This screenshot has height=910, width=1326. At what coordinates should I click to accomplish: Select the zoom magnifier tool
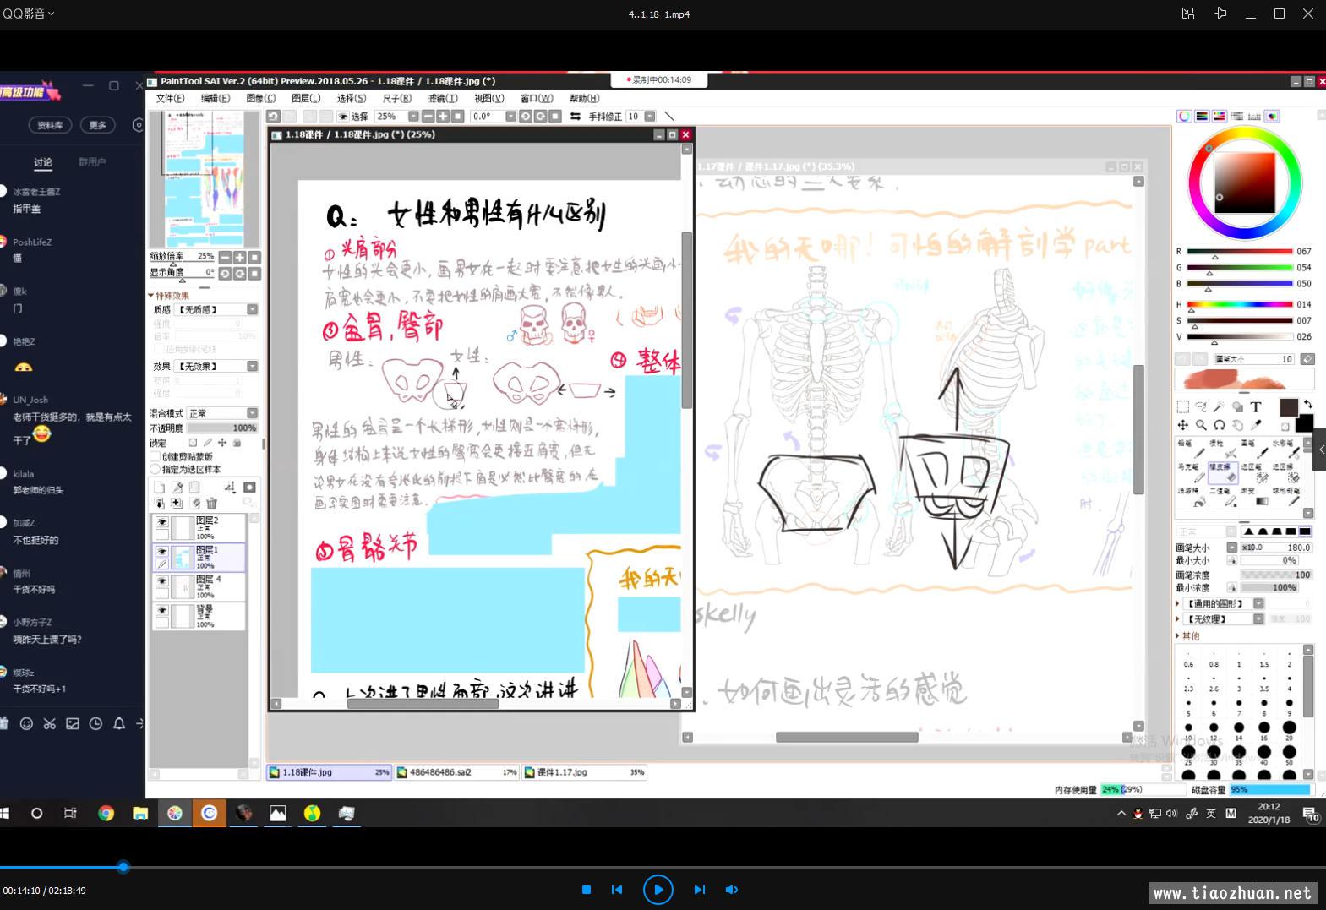tap(1201, 425)
